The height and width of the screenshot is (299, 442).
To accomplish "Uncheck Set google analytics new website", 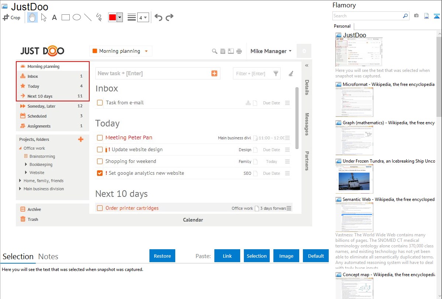I will point(100,173).
